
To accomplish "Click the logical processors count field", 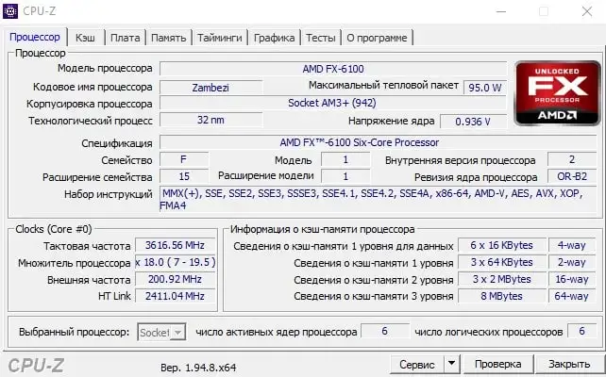I will tap(581, 331).
